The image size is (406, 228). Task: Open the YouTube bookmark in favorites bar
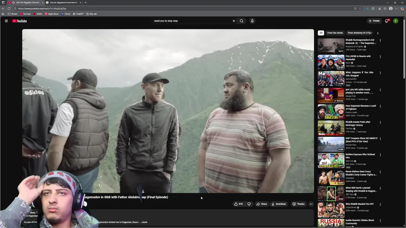(x=25, y=14)
